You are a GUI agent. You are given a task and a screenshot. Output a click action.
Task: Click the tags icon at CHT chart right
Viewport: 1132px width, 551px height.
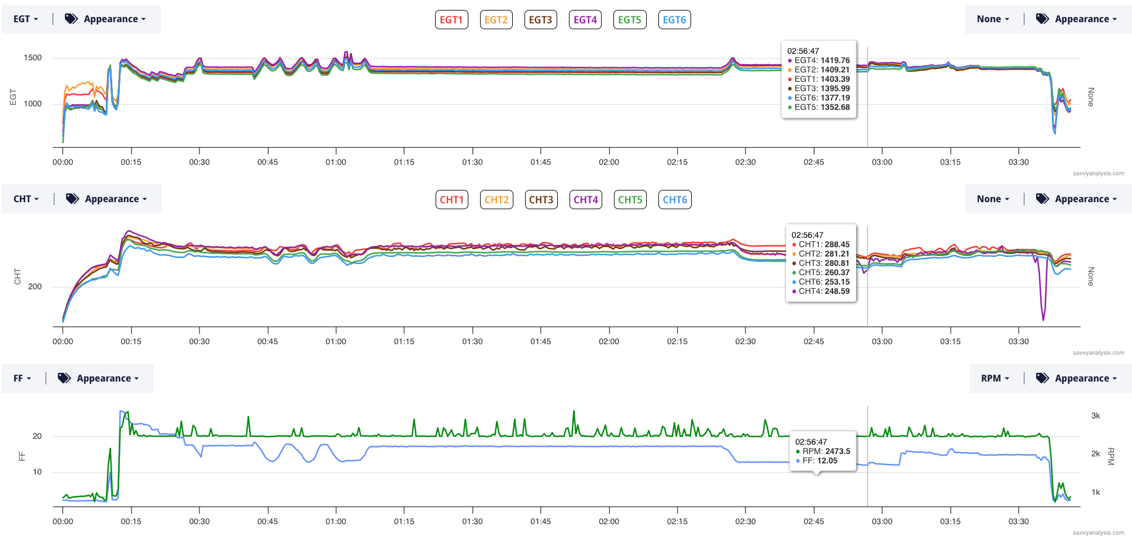(x=1043, y=199)
